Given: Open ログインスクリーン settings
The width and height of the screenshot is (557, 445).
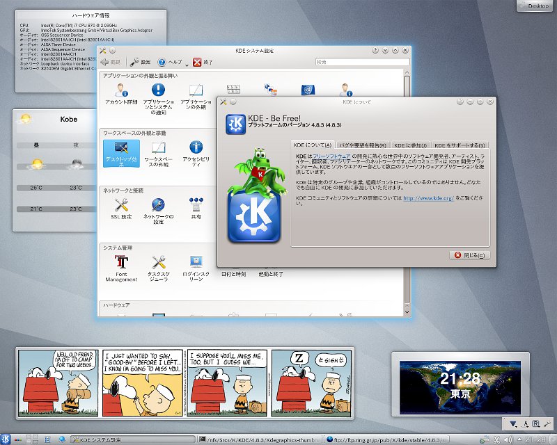Looking at the screenshot, I should (196, 268).
